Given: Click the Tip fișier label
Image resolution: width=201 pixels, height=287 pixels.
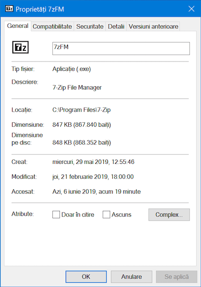Looking at the screenshot, I should [23, 69].
